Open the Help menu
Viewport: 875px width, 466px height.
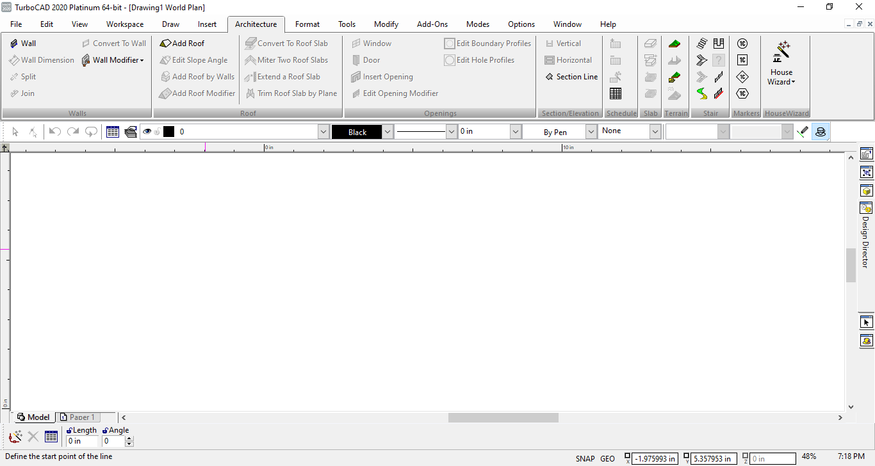click(x=608, y=24)
